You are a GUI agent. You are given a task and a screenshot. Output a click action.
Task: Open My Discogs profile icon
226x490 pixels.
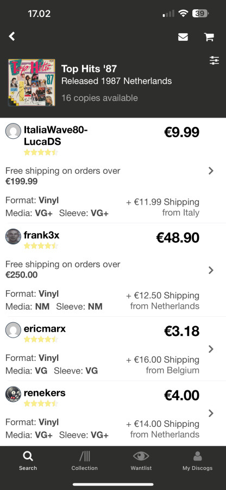[197, 457]
